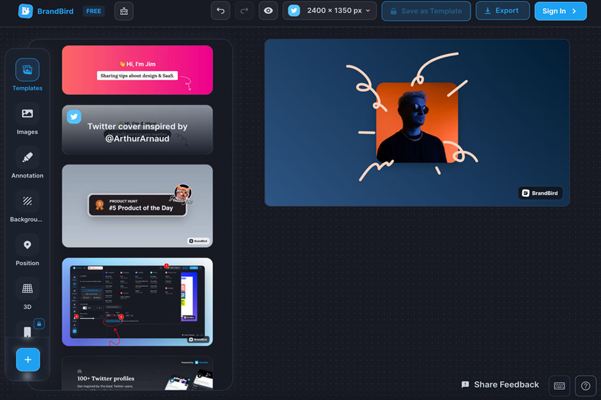Click the Export button

pyautogui.click(x=503, y=11)
